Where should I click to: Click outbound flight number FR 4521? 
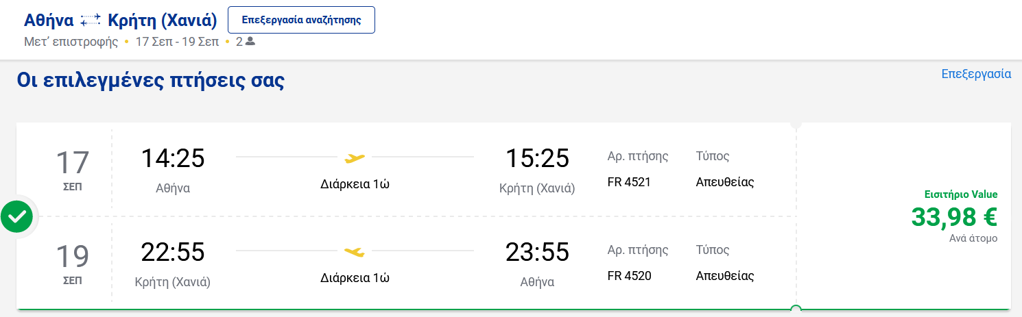coord(629,182)
